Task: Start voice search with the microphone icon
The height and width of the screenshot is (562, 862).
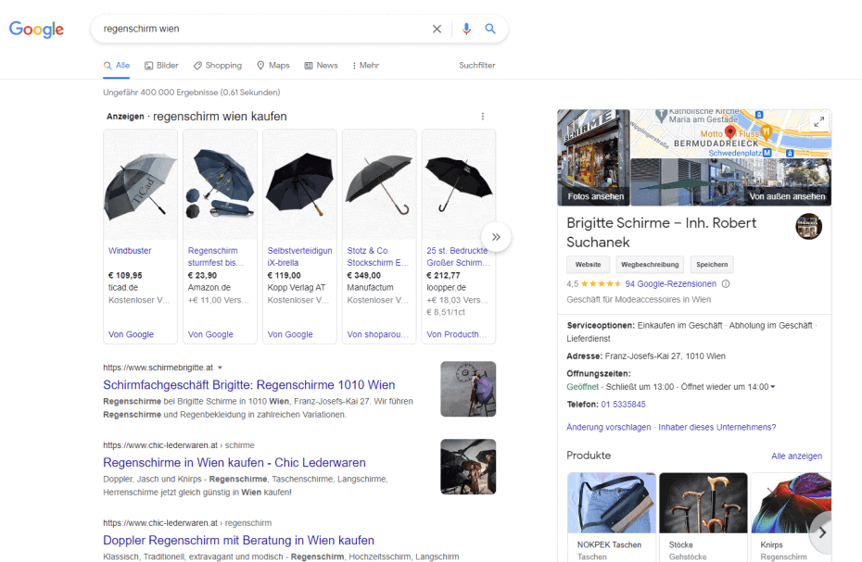Action: (466, 29)
